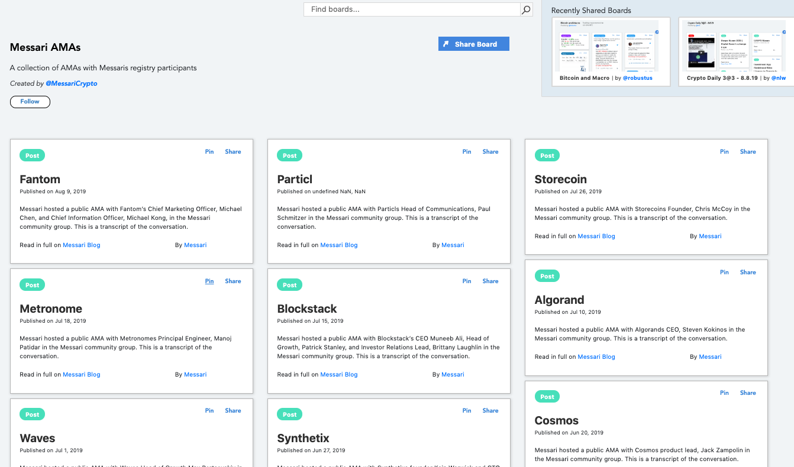The height and width of the screenshot is (467, 794).
Task: Click the Messari author link on Fantom card
Action: [195, 245]
